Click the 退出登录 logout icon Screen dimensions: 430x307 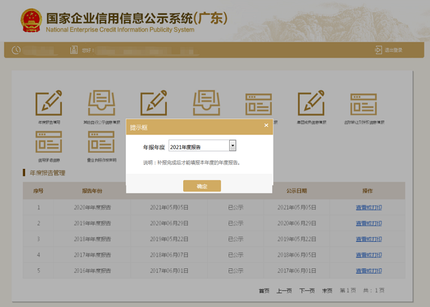tap(378, 50)
